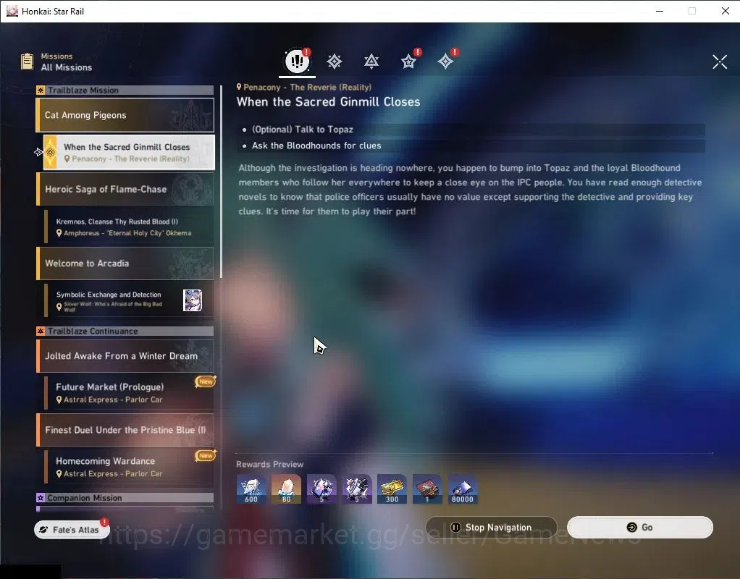This screenshot has height=579, width=740.
Task: Minimize the Honkai: Star Rail window
Action: pyautogui.click(x=660, y=11)
